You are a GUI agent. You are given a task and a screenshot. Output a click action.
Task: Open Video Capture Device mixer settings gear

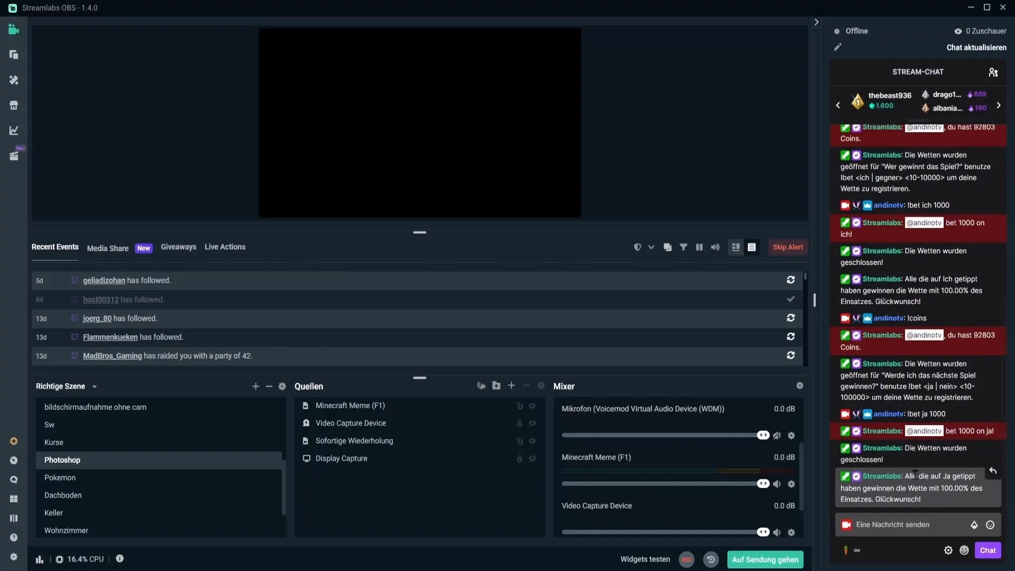tap(791, 533)
